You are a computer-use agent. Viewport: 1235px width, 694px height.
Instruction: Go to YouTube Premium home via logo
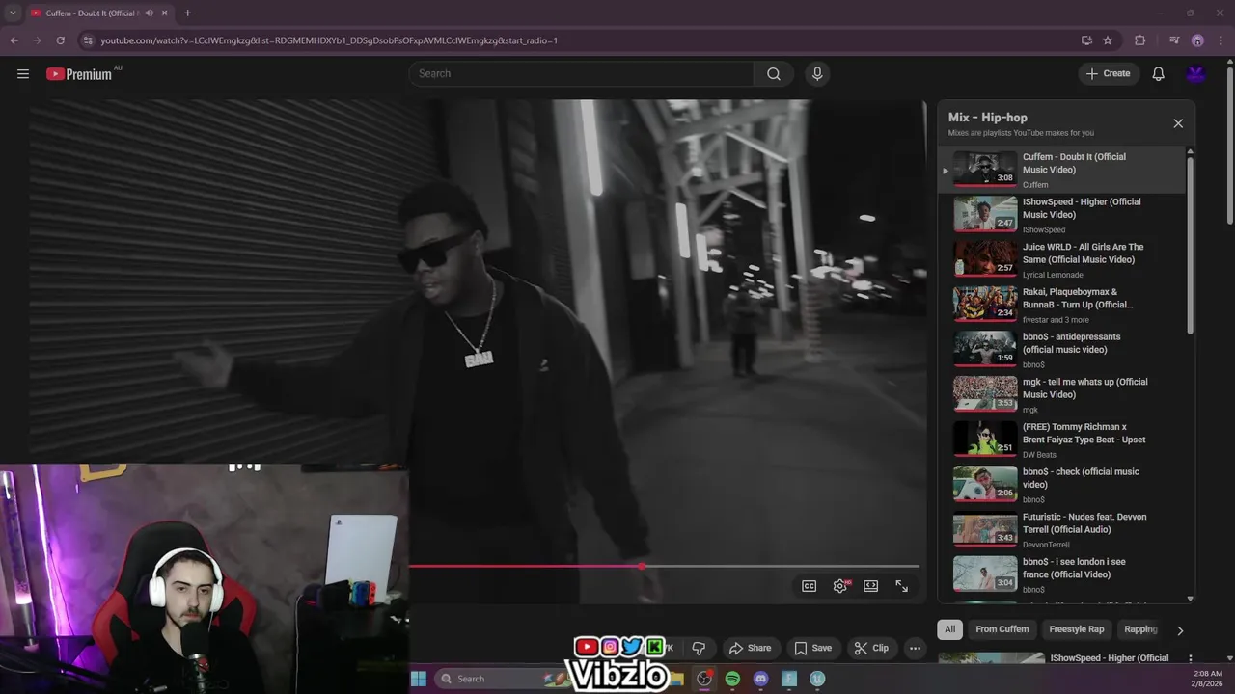(79, 74)
